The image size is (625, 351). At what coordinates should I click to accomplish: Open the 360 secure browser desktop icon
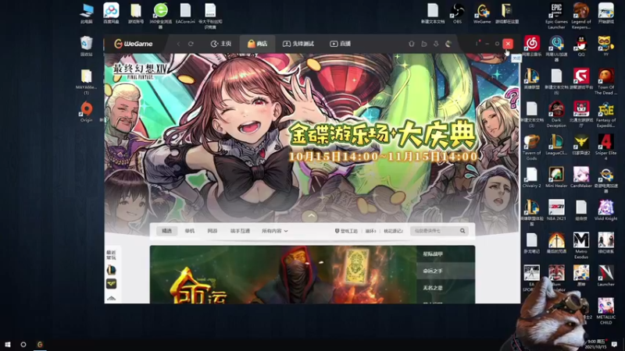pos(161,15)
